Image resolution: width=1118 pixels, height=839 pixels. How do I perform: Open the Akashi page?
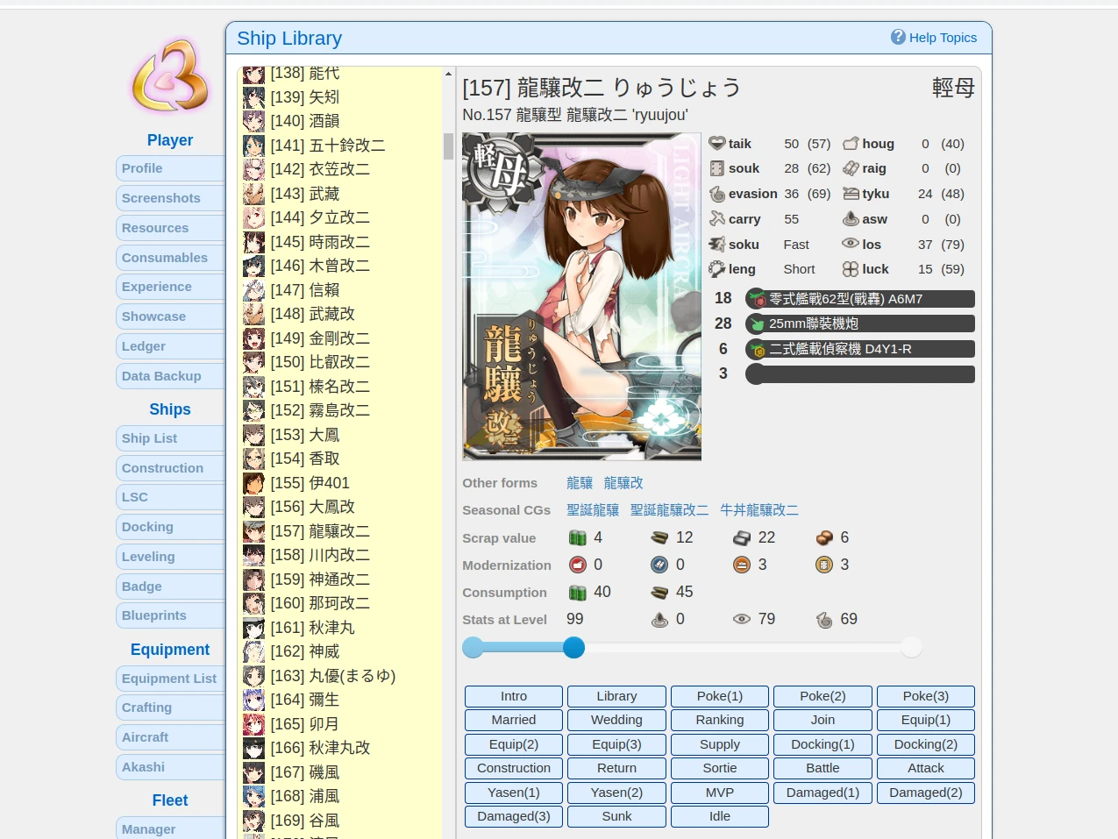pos(170,767)
